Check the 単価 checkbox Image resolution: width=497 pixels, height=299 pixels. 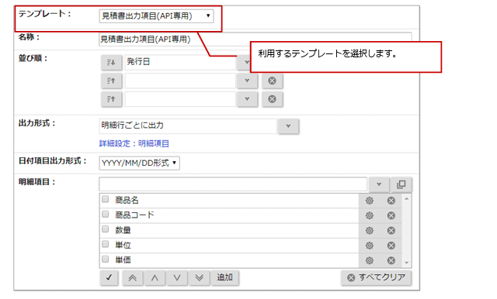pyautogui.click(x=106, y=259)
